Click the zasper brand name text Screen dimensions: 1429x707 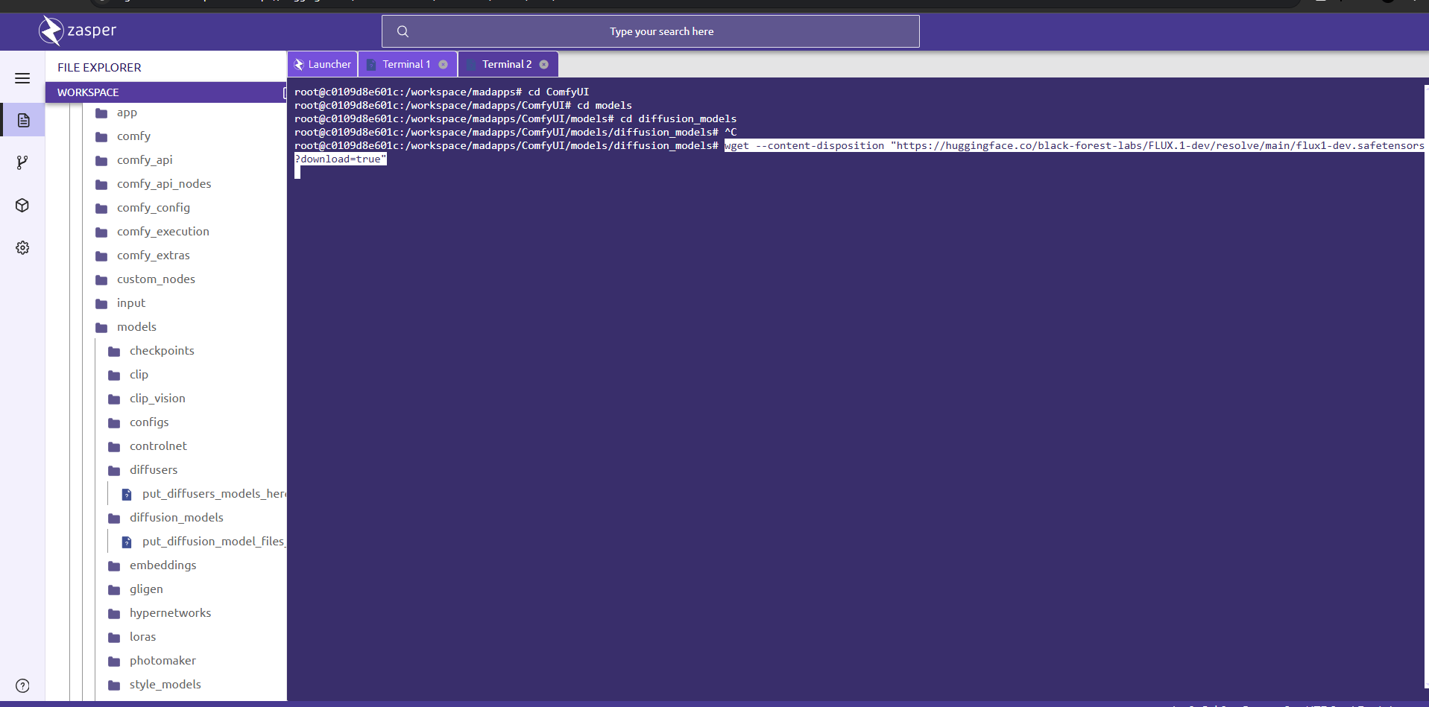(x=92, y=31)
